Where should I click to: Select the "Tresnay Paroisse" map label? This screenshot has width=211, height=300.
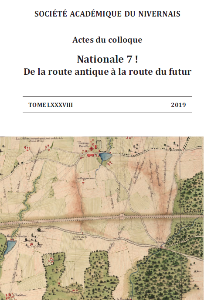point(84,144)
